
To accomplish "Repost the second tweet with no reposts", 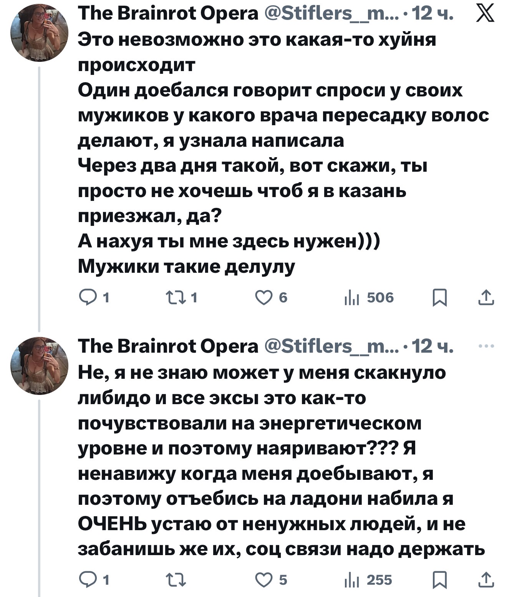I will tap(176, 580).
